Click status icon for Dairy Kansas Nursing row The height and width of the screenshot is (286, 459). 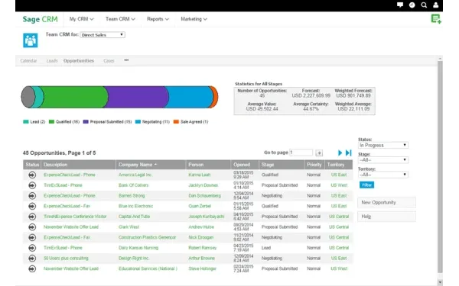[32, 248]
